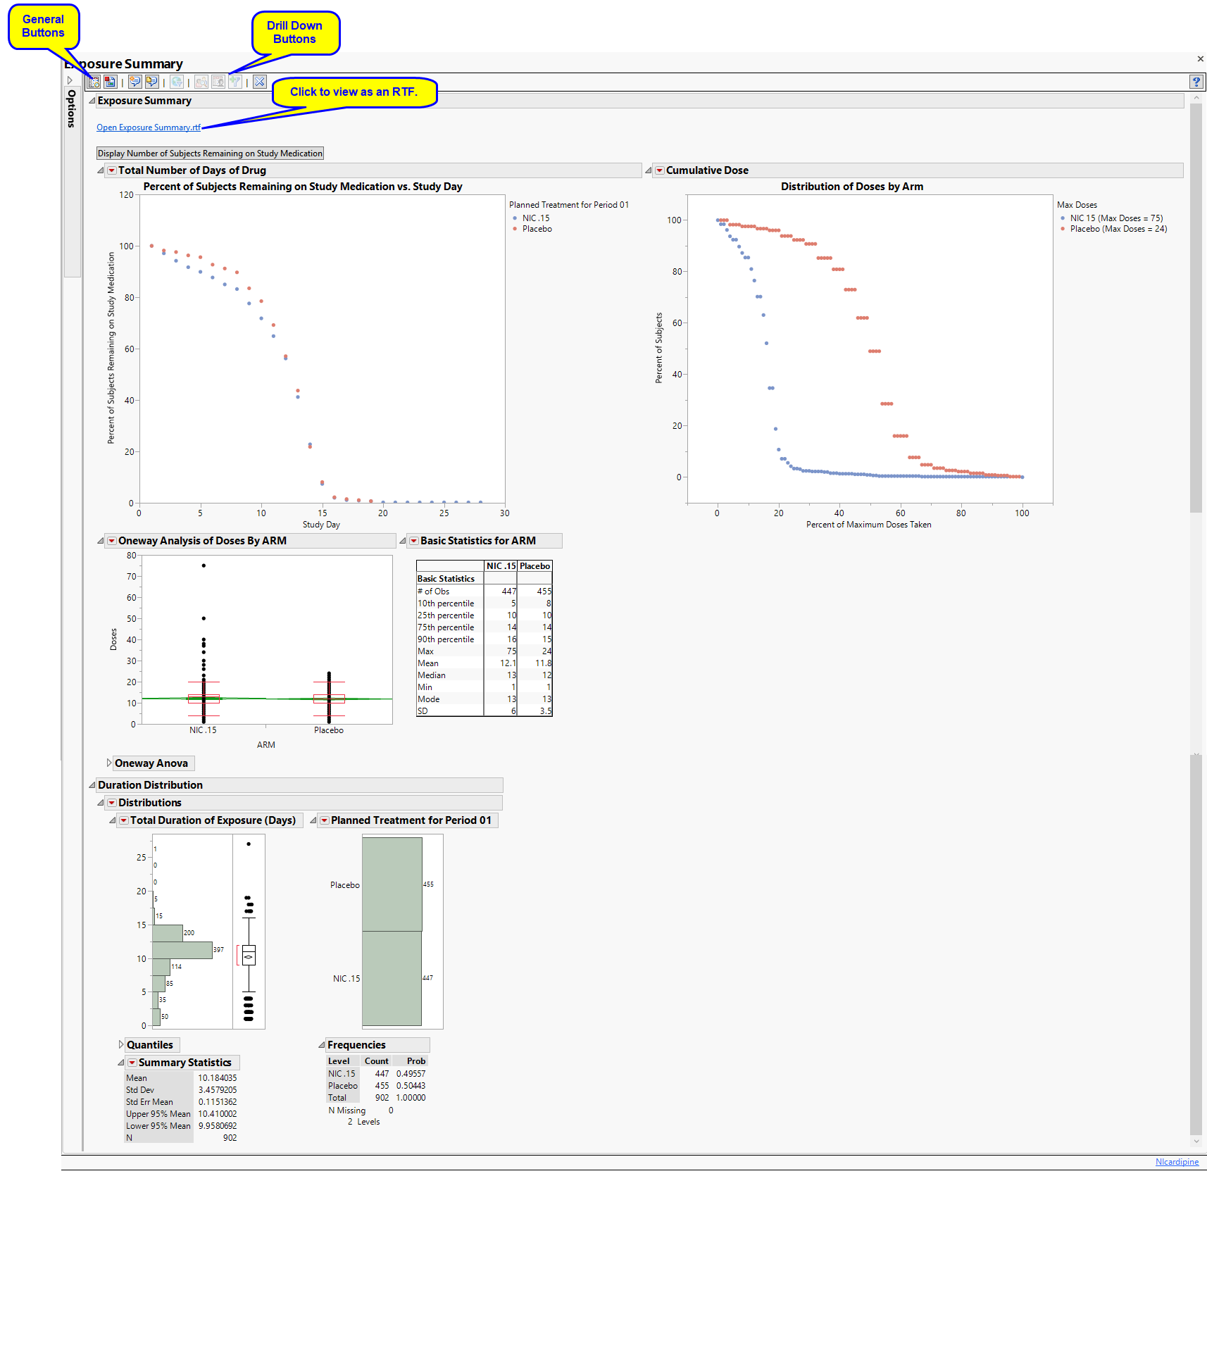Screen dimensions: 1207x1345
Task: Click the report's vertical scrollbar
Action: point(1196,308)
